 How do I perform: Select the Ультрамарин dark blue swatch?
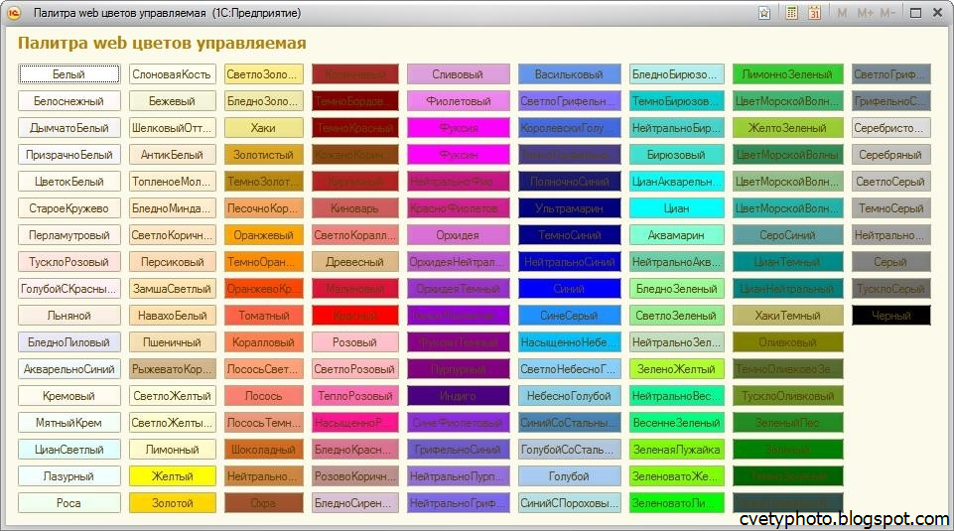click(x=570, y=208)
